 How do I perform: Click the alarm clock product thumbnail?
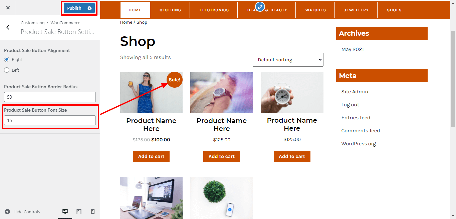pyautogui.click(x=292, y=92)
